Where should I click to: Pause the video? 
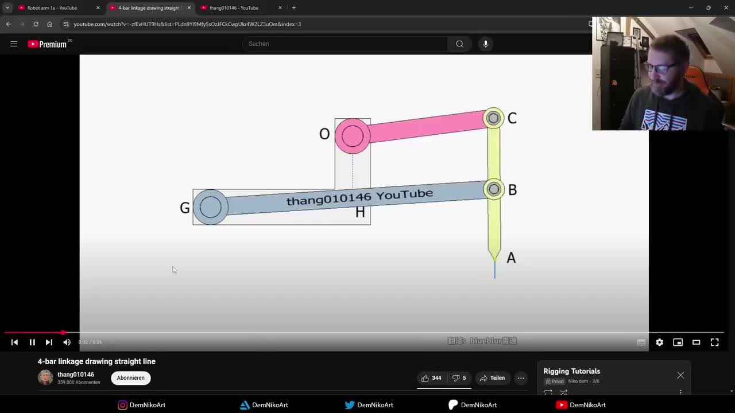[32, 342]
